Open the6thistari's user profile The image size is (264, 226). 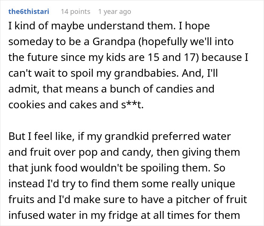tap(29, 12)
